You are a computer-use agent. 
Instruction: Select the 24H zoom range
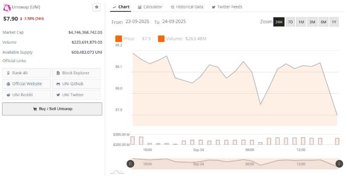point(279,22)
